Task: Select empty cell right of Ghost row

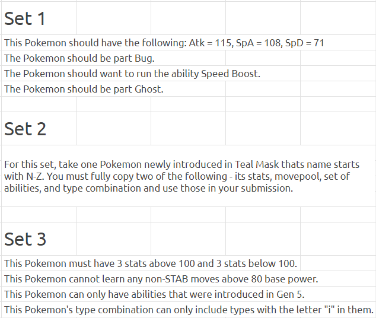Action: tap(263, 89)
